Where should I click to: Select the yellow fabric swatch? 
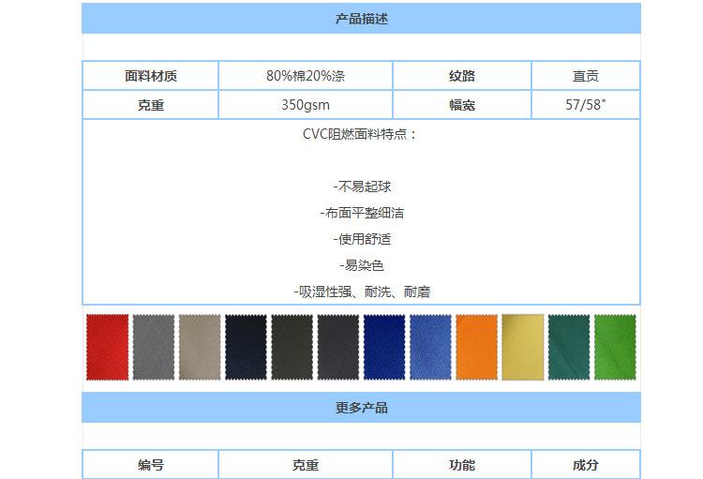(523, 347)
